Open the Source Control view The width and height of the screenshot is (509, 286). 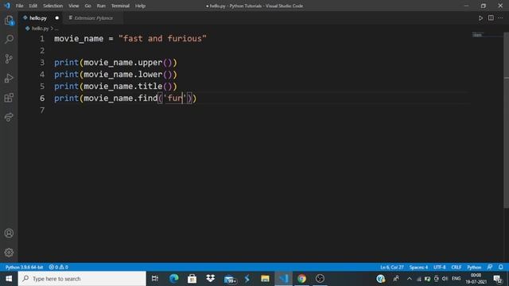9,59
